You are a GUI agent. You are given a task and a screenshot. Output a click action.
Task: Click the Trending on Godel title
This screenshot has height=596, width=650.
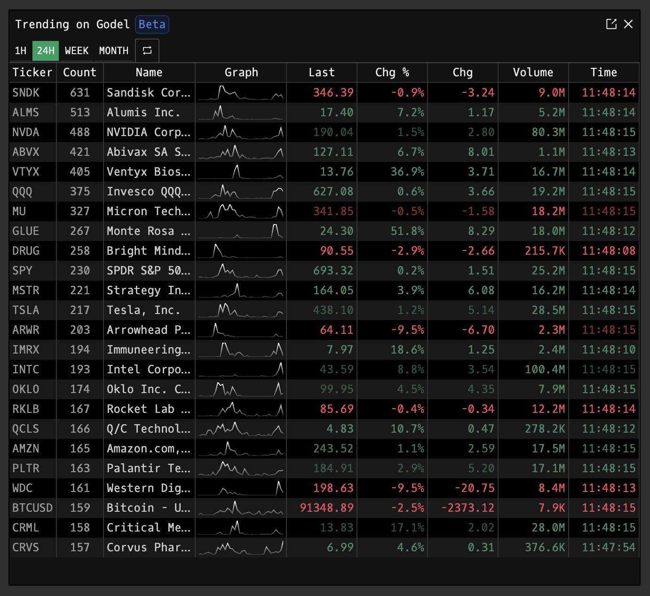click(72, 24)
